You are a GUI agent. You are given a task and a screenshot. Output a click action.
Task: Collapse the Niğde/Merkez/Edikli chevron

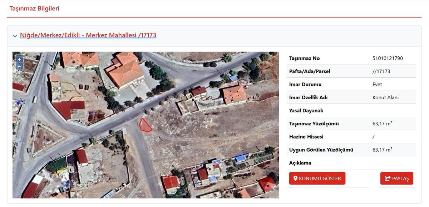coord(15,36)
